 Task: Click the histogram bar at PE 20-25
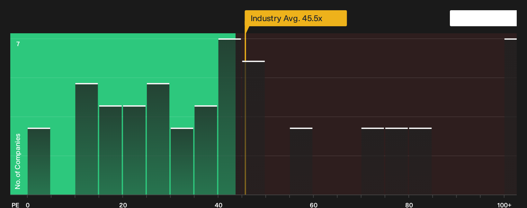point(134,150)
